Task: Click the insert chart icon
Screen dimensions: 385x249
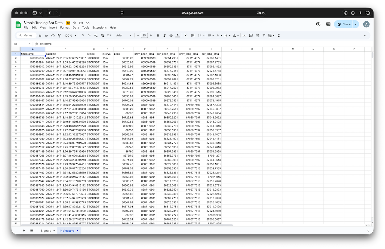Action: pyautogui.click(x=257, y=35)
